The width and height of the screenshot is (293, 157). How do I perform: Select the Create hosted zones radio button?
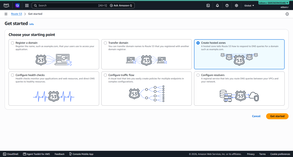click(198, 43)
